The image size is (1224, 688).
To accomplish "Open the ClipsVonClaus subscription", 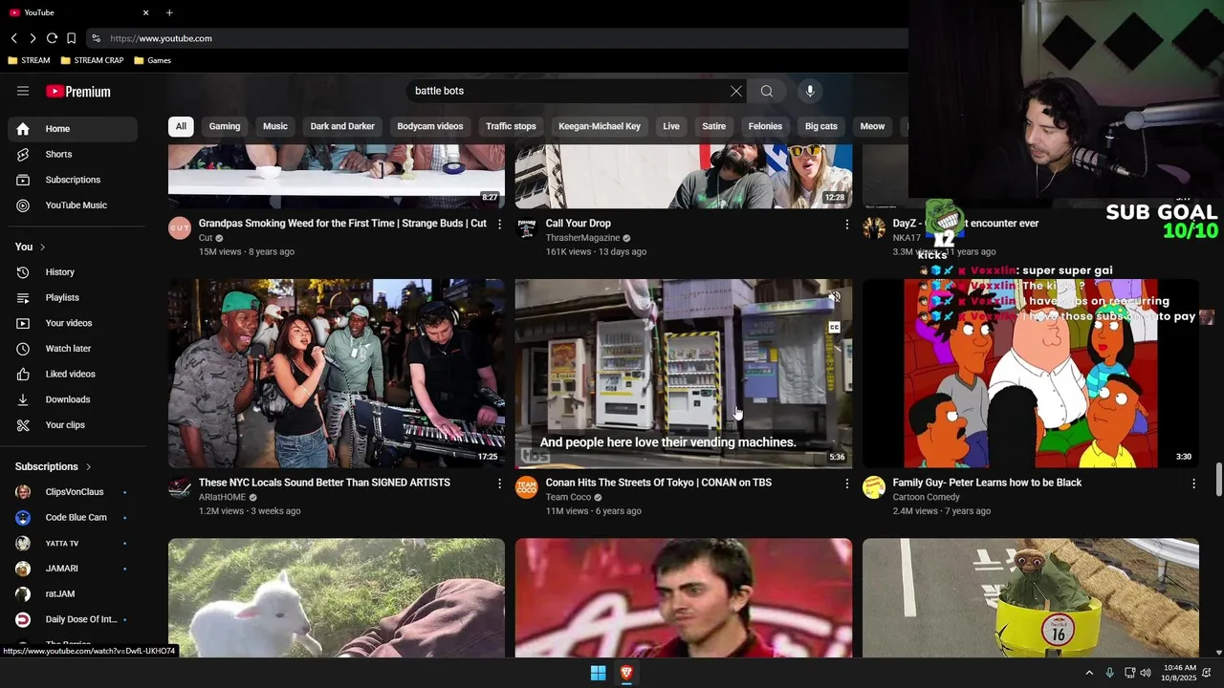I will pyautogui.click(x=73, y=492).
